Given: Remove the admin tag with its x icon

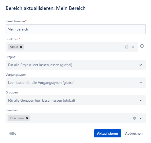Looking at the screenshot, I should (x=21, y=47).
